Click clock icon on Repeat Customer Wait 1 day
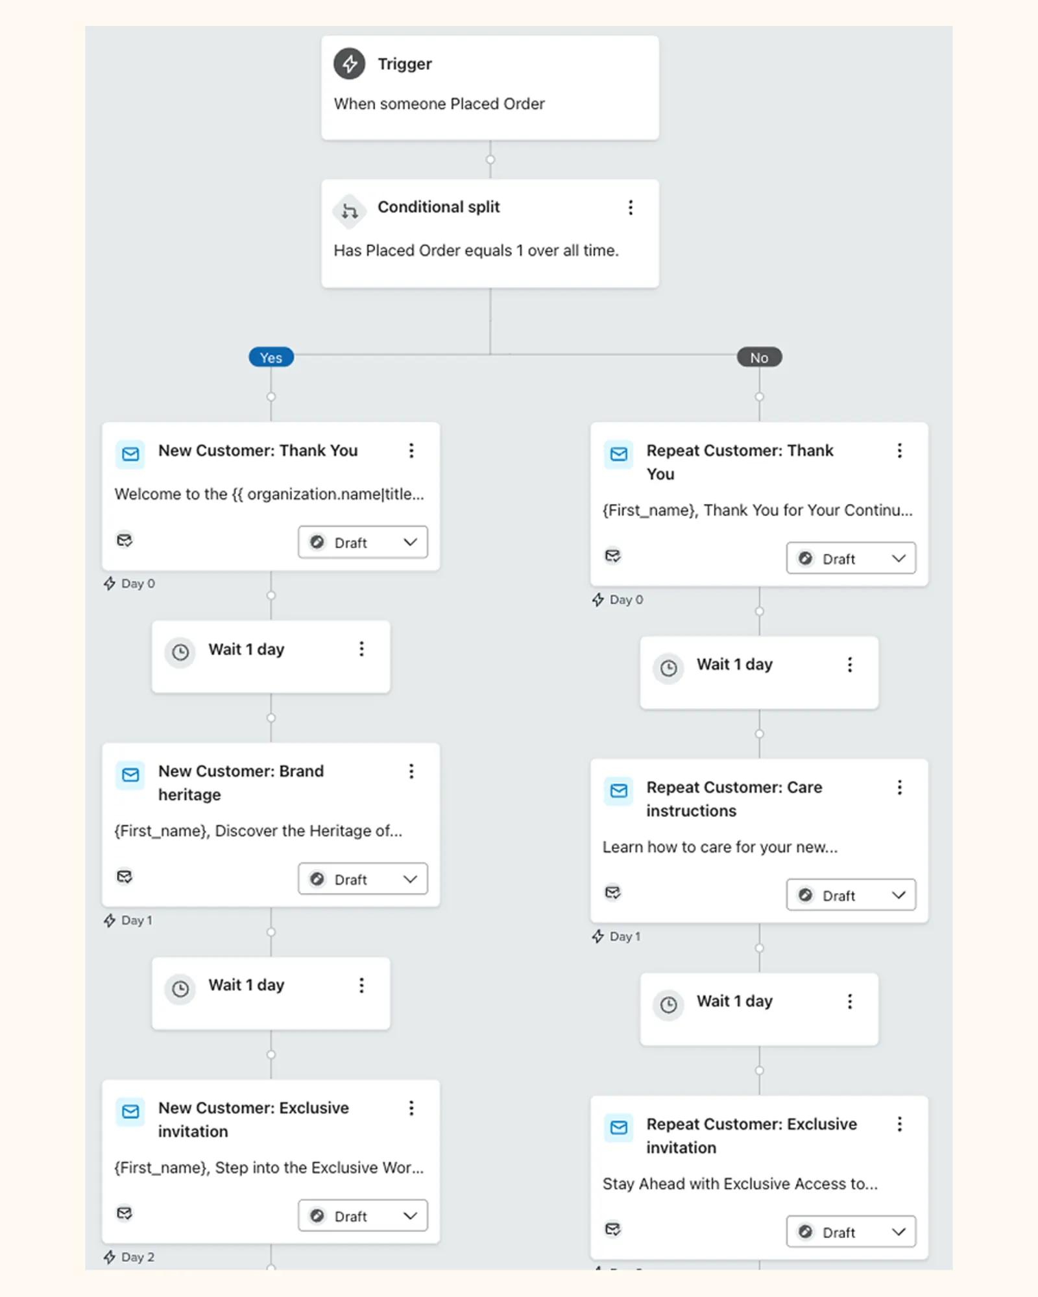This screenshot has height=1297, width=1038. click(668, 668)
